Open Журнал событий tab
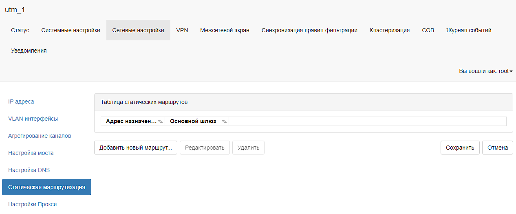 pos(469,30)
